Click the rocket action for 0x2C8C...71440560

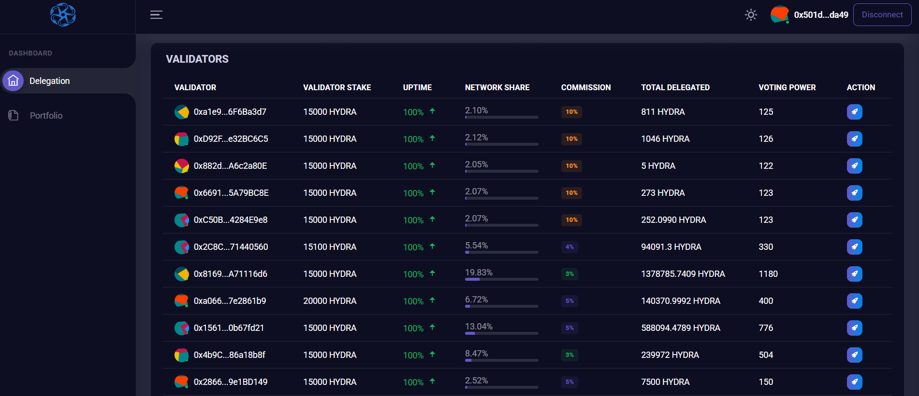[x=855, y=247]
